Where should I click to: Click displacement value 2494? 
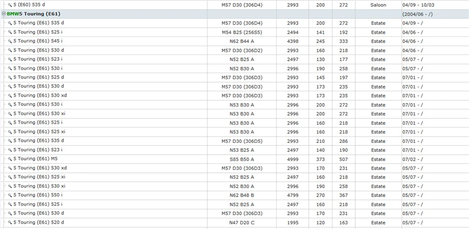pyautogui.click(x=293, y=32)
